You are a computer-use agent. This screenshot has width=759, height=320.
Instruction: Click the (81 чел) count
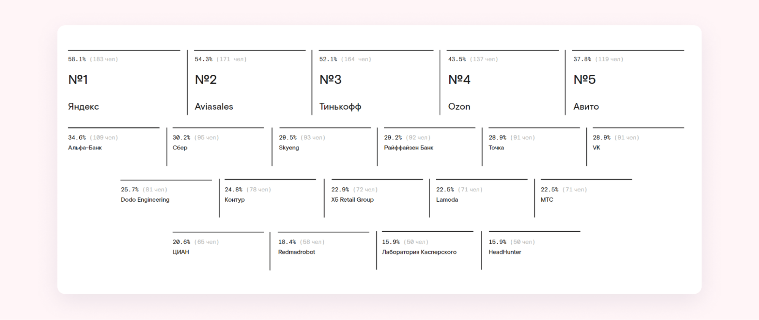point(155,190)
